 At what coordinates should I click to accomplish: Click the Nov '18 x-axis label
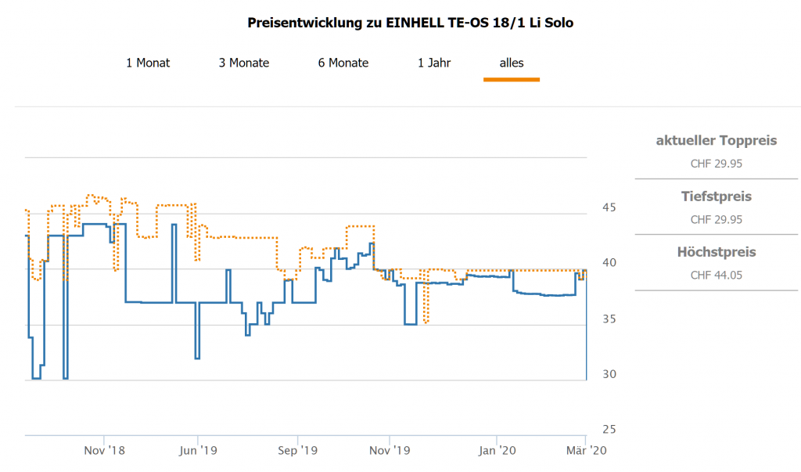coord(104,450)
